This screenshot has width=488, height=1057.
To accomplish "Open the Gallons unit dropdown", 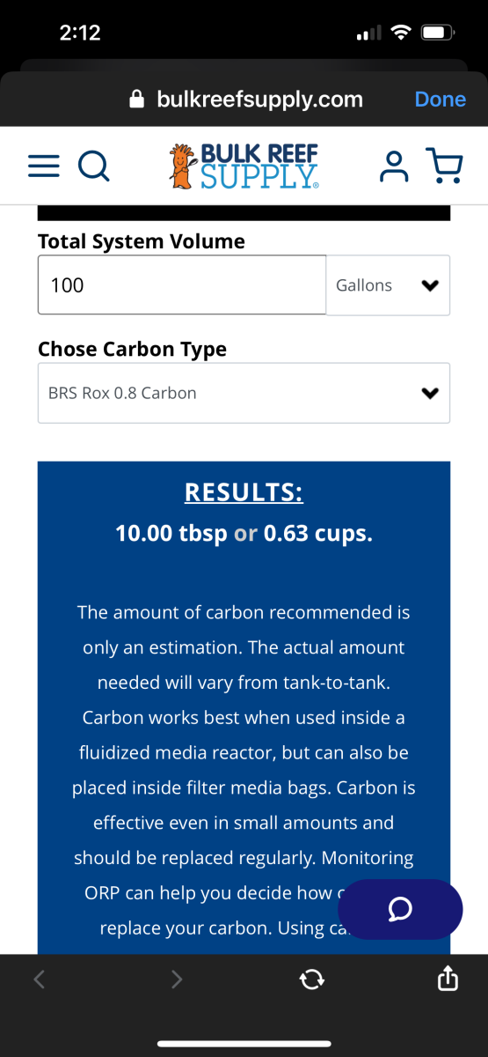I will [388, 285].
